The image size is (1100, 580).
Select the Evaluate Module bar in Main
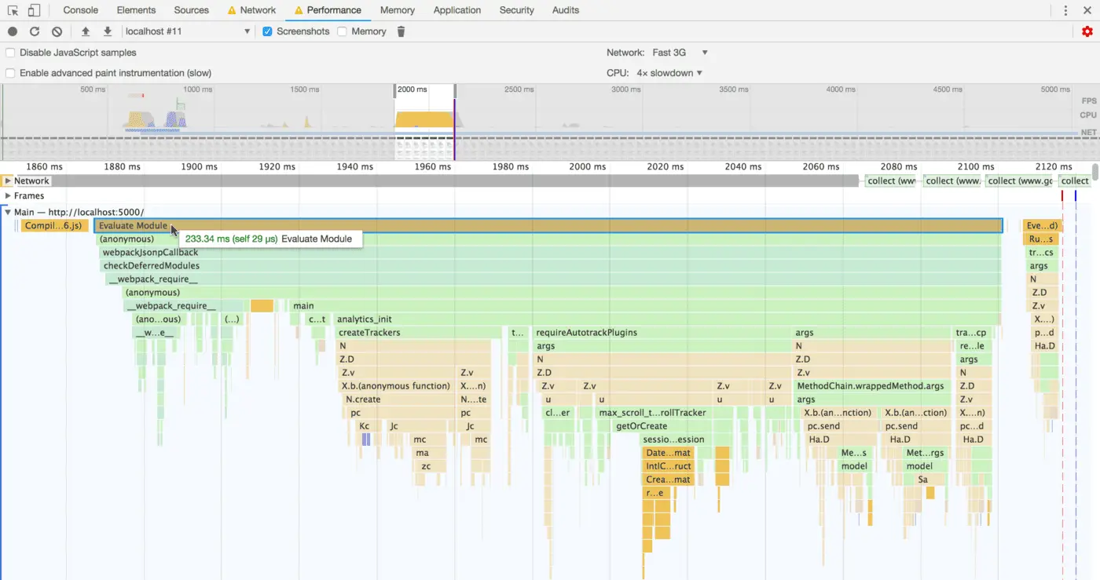[x=132, y=225]
